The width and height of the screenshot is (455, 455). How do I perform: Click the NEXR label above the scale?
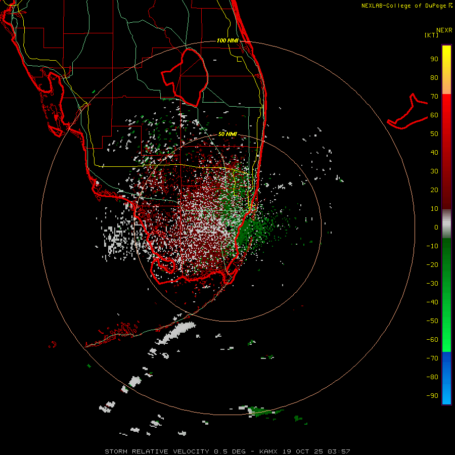click(x=444, y=30)
